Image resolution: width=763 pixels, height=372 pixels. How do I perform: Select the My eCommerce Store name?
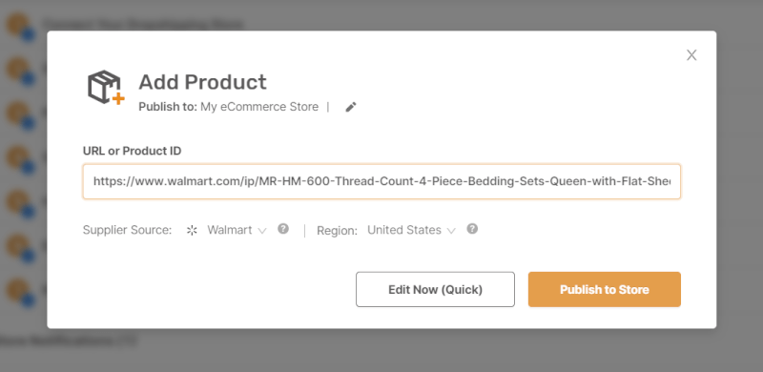tap(259, 107)
